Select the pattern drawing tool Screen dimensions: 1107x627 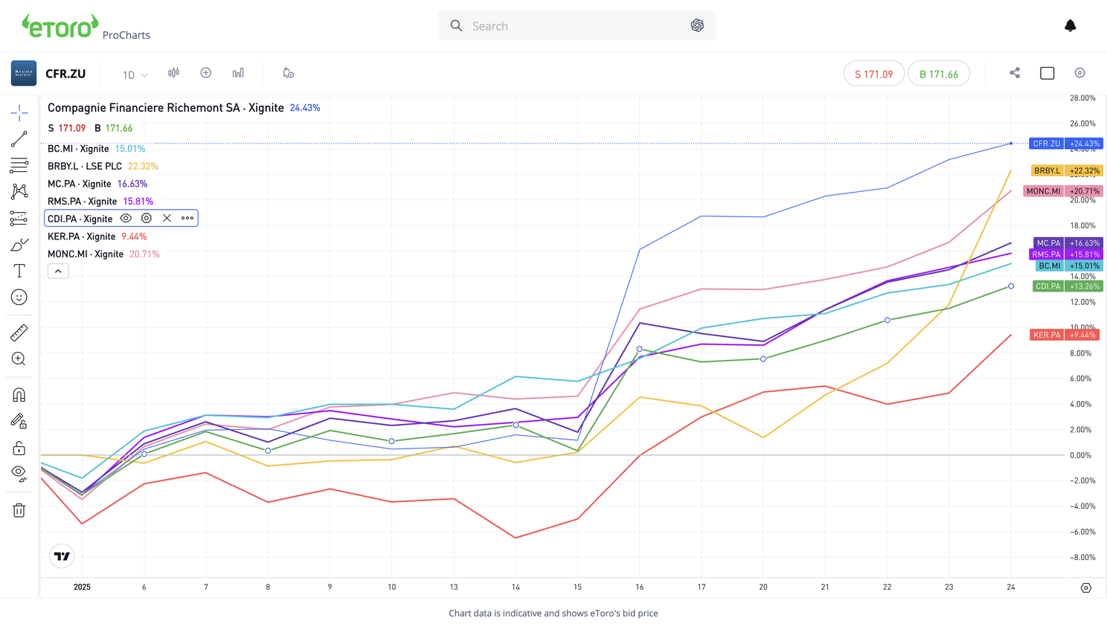[19, 191]
